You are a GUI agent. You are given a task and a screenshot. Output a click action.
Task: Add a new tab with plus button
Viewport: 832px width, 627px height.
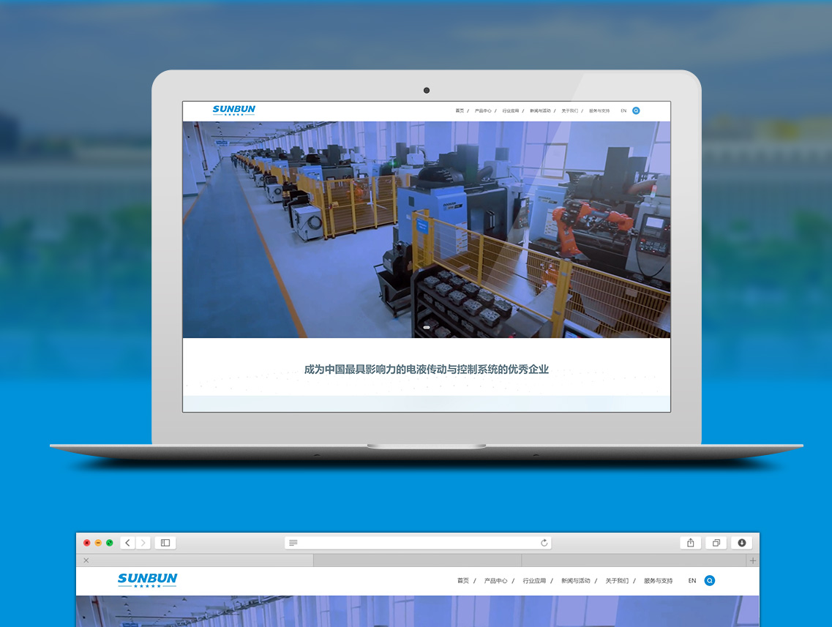[x=753, y=560]
